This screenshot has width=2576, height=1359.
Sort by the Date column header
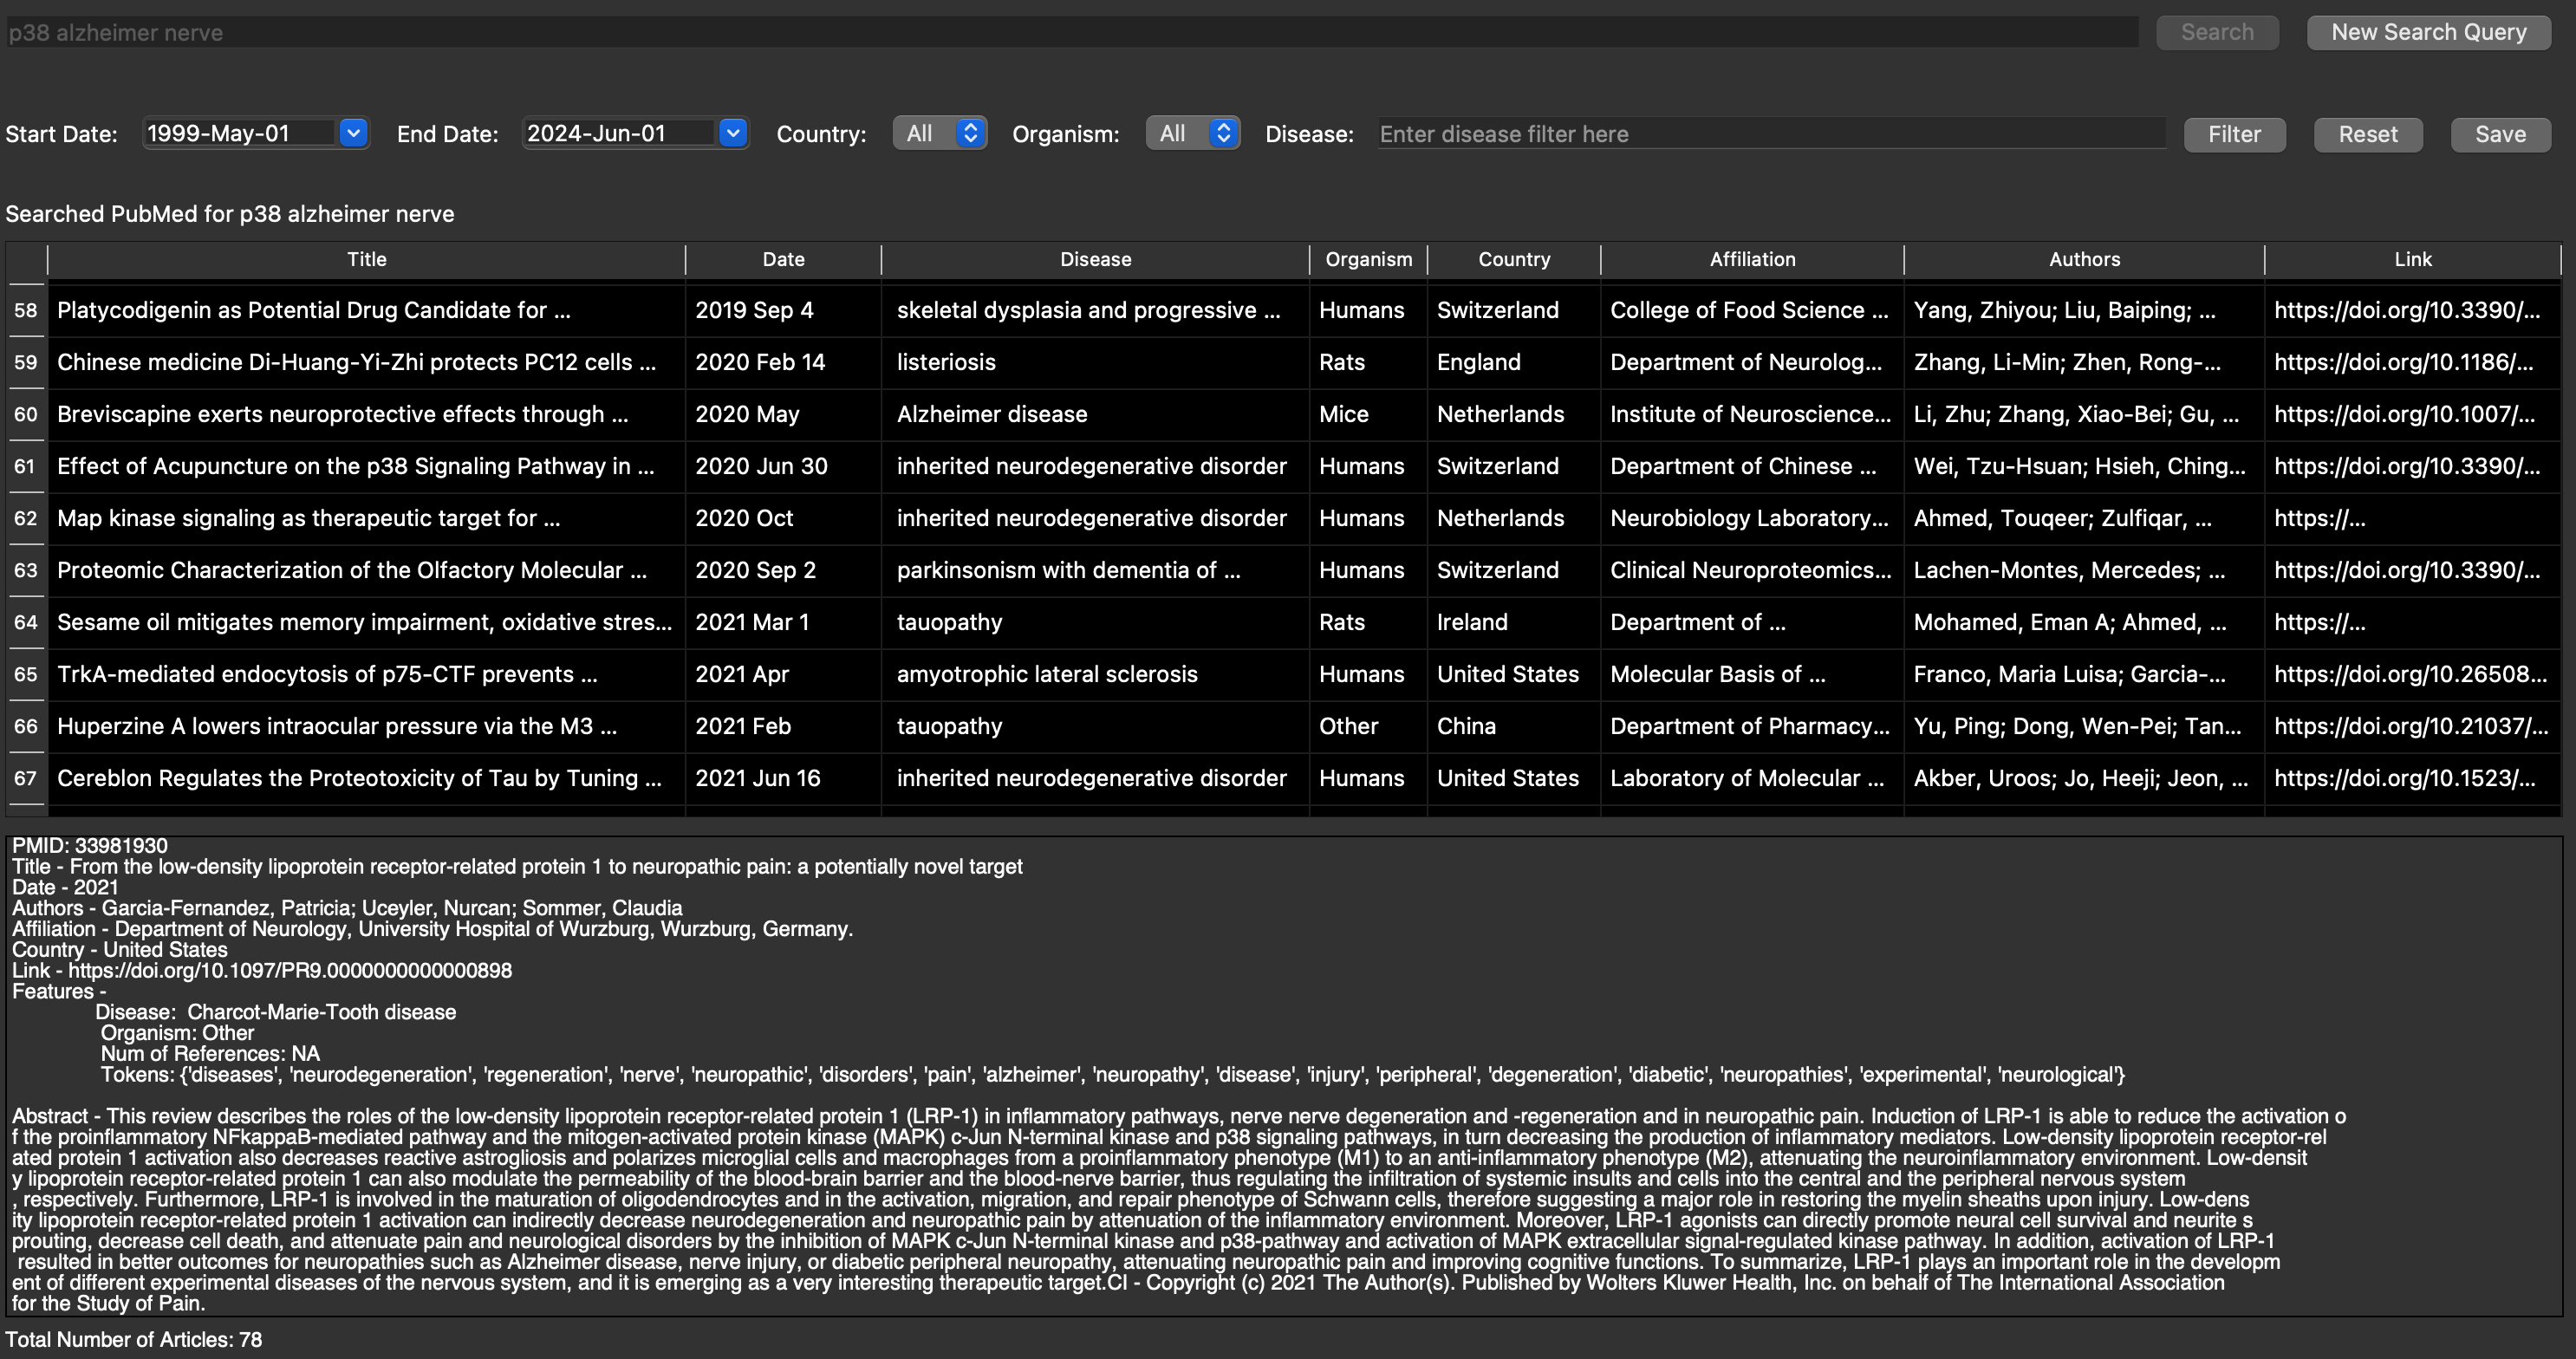[x=783, y=259]
